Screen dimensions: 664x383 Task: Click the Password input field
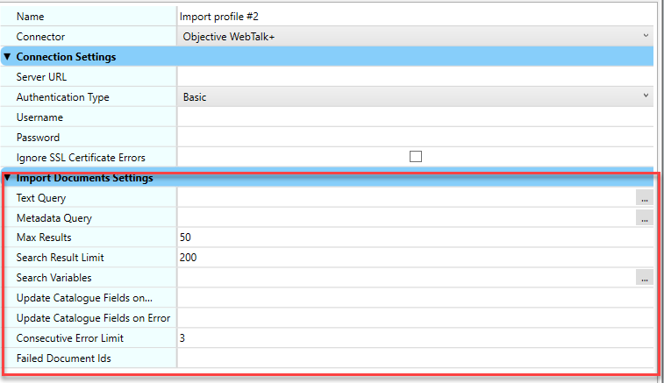coord(416,138)
